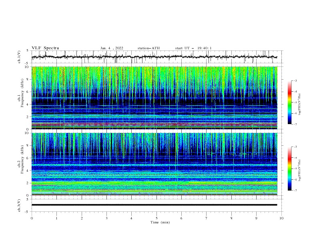This screenshot has width=317, height=245.
Task: Click the "-3" tick on the ch.1 color bar
Action: coord(295,80)
